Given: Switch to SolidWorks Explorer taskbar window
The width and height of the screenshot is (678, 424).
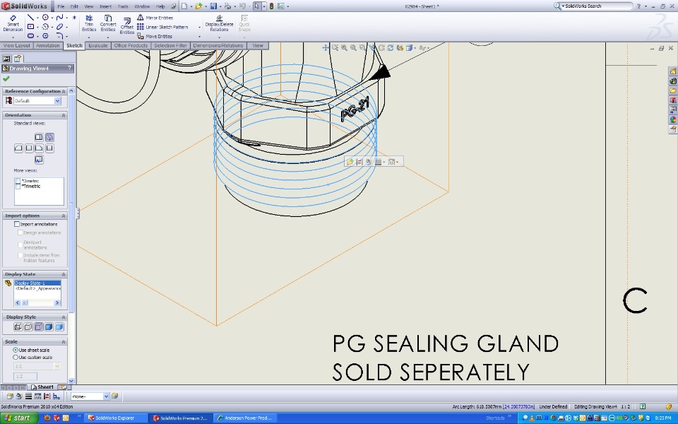Looking at the screenshot, I should click(x=115, y=418).
